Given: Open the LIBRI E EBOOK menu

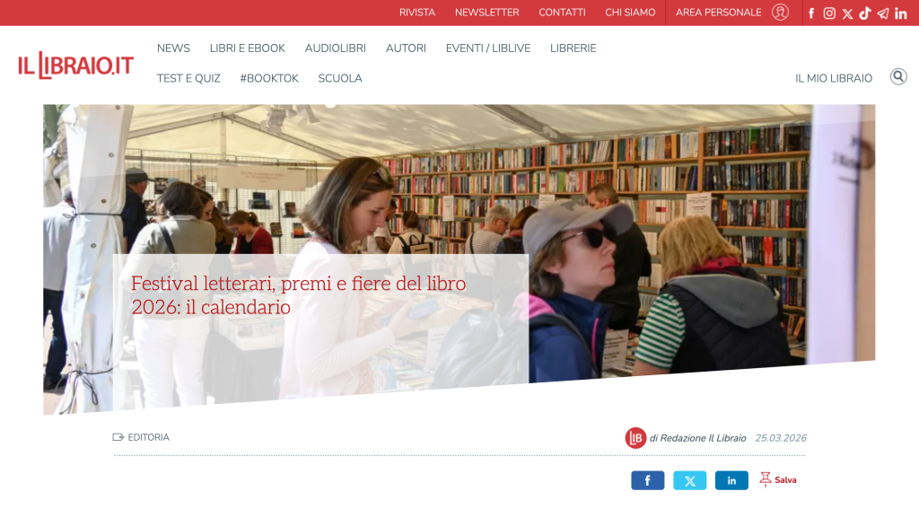Looking at the screenshot, I should [248, 48].
